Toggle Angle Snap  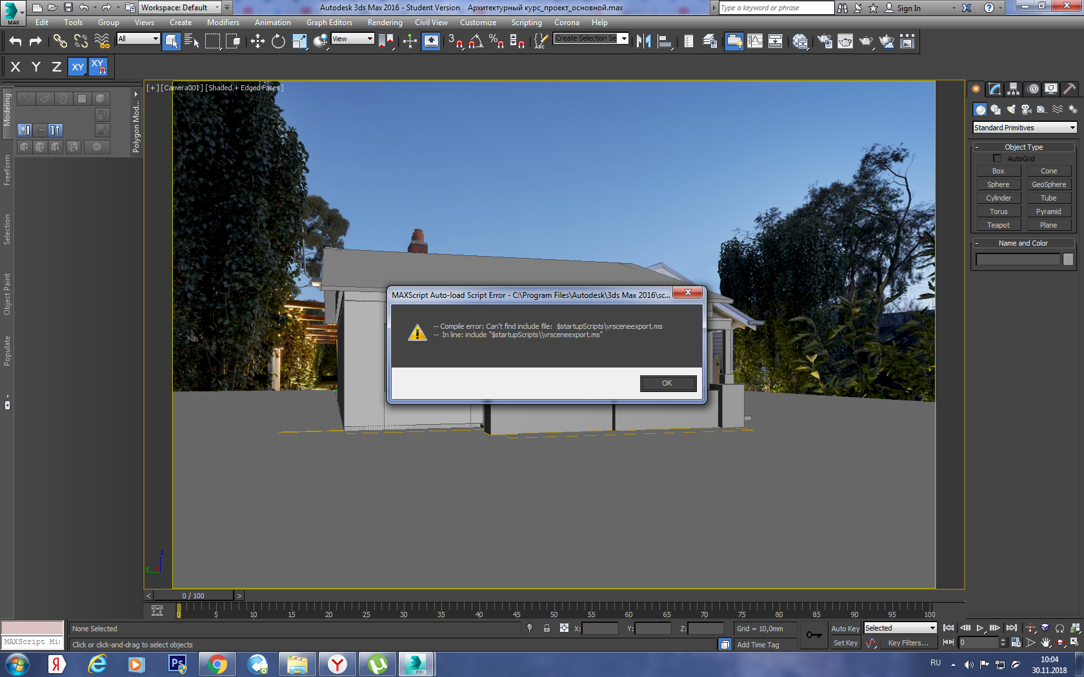coord(476,41)
